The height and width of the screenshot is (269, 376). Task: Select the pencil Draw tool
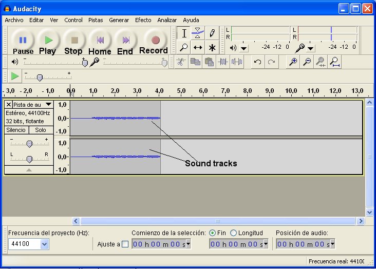pos(212,33)
